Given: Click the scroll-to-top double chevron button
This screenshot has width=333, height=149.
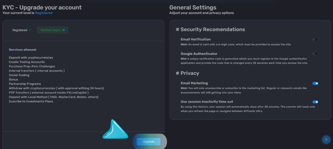Looking at the screenshot, I should 326,139.
